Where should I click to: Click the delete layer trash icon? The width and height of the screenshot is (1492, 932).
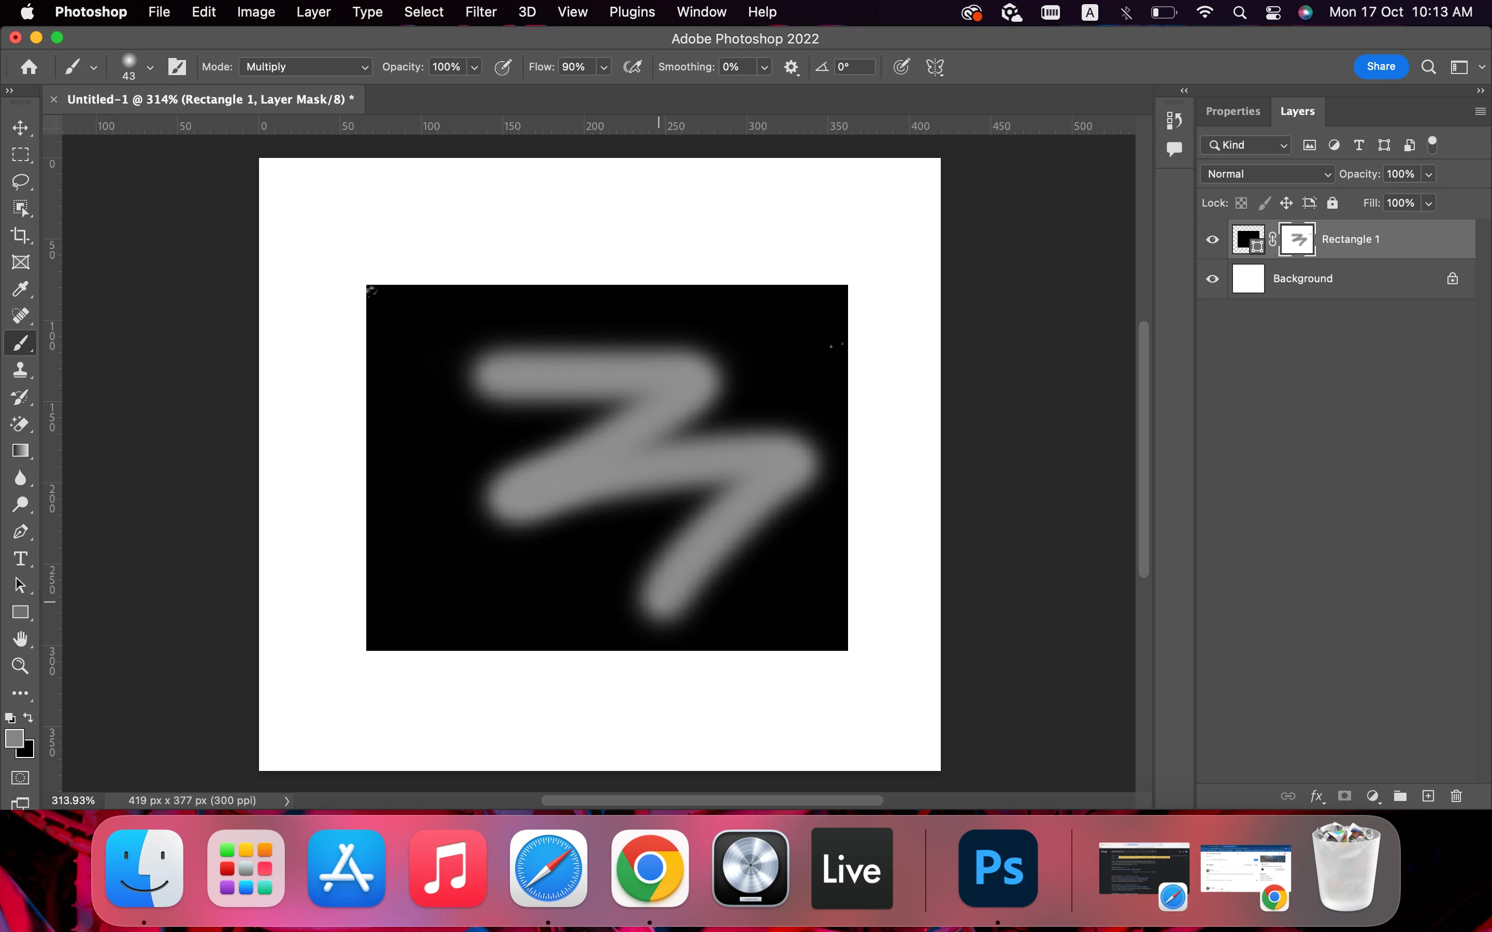tap(1456, 796)
